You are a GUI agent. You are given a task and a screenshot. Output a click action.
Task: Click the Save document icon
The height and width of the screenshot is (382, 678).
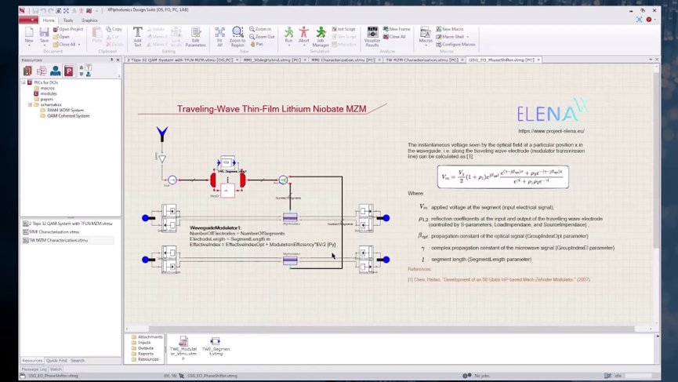pos(44,35)
